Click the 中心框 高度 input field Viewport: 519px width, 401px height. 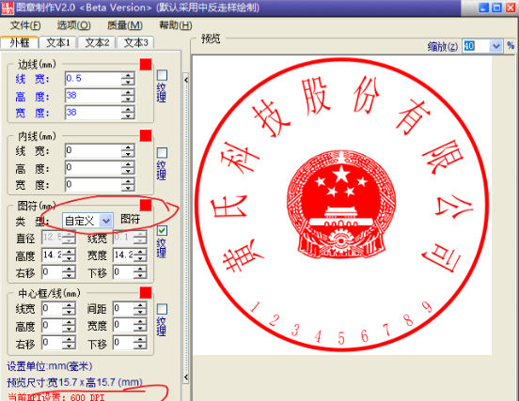(x=53, y=326)
